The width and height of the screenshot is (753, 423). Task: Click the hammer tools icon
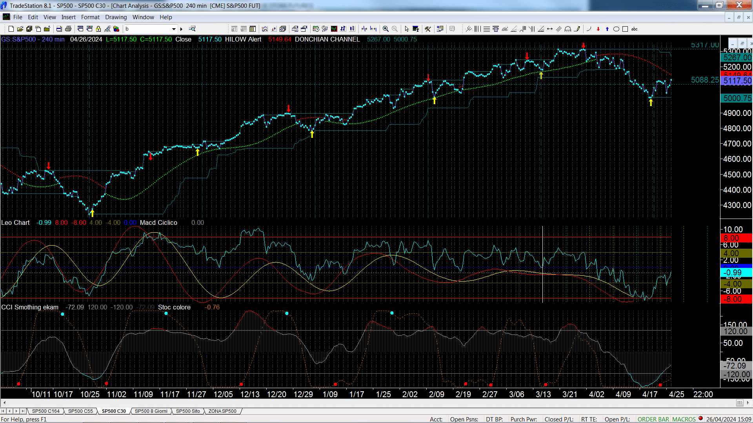(x=428, y=29)
